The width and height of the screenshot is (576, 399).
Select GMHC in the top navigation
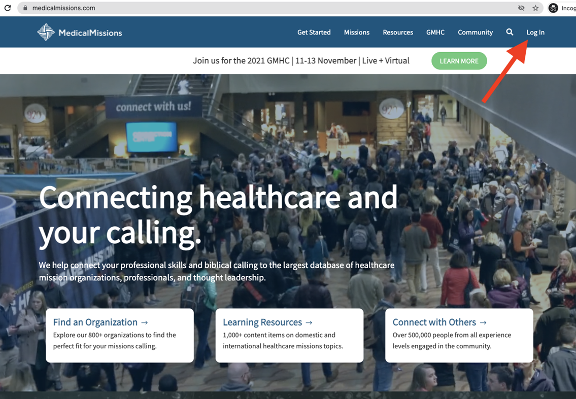tap(435, 32)
